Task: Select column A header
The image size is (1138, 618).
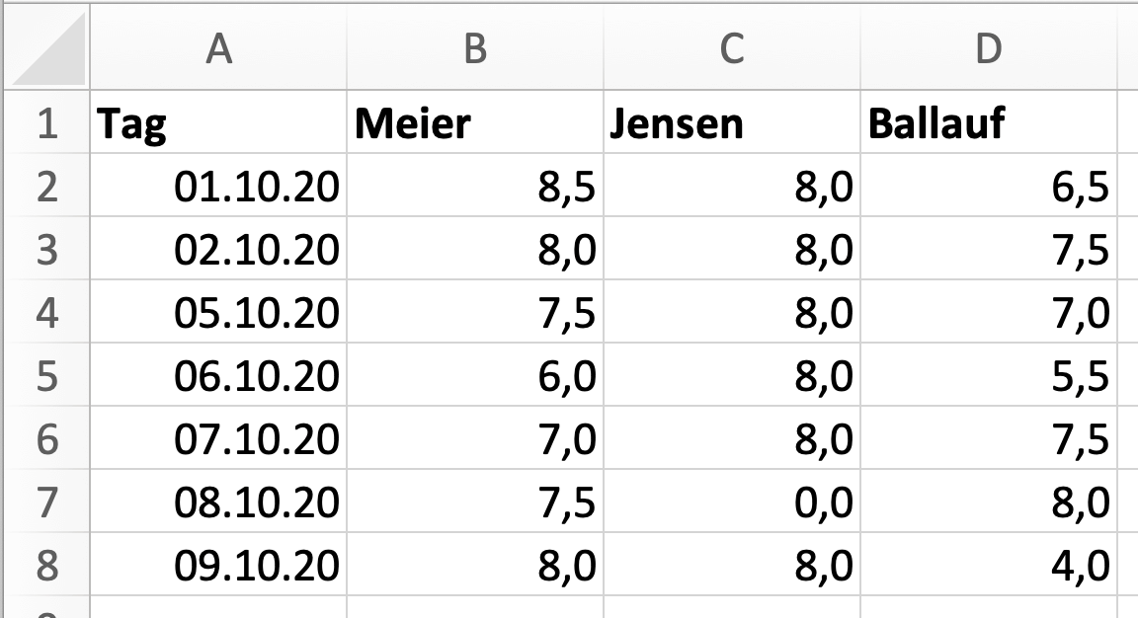Action: [x=218, y=48]
